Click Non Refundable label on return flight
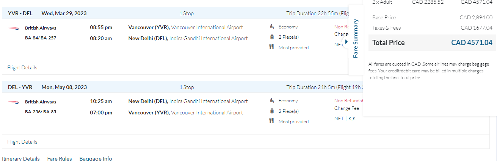497x161 pixels. tap(349, 101)
